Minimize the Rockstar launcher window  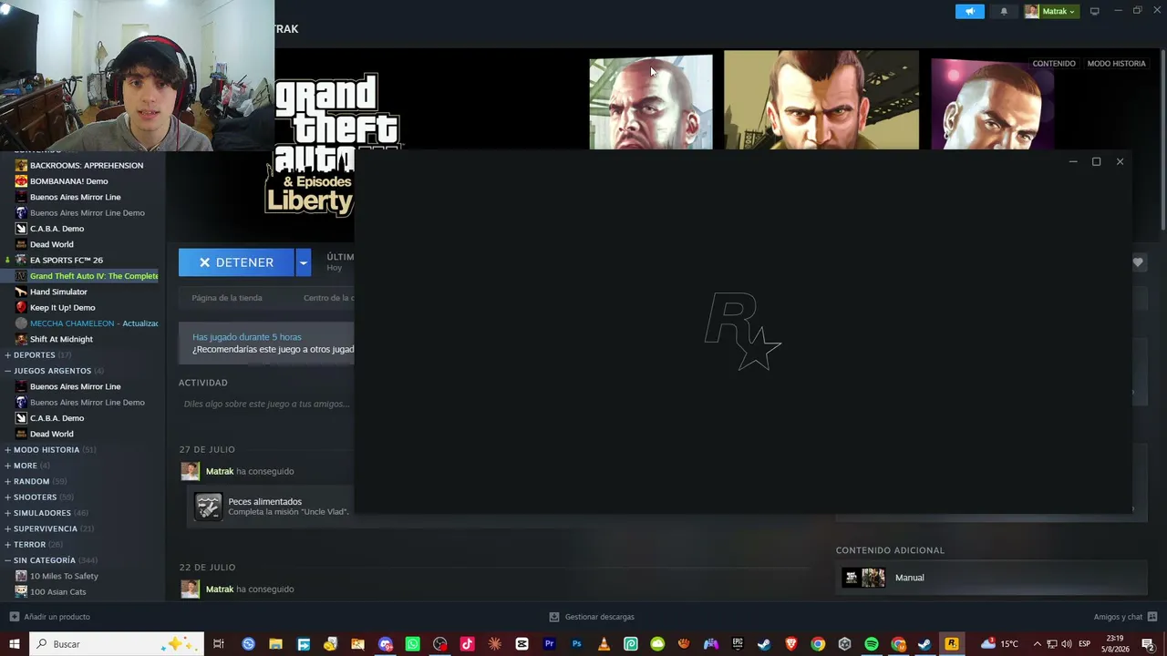(x=1072, y=162)
